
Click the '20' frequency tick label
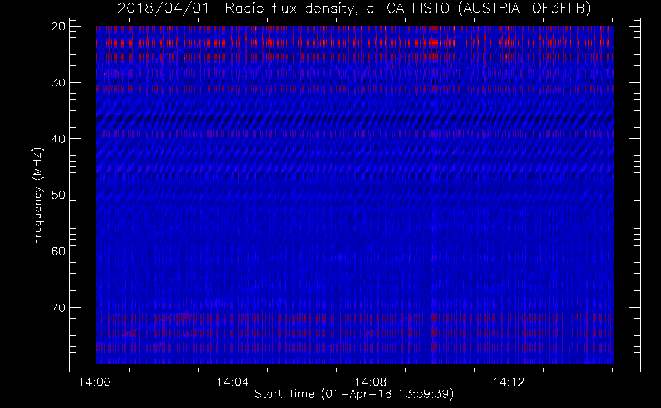coord(59,27)
